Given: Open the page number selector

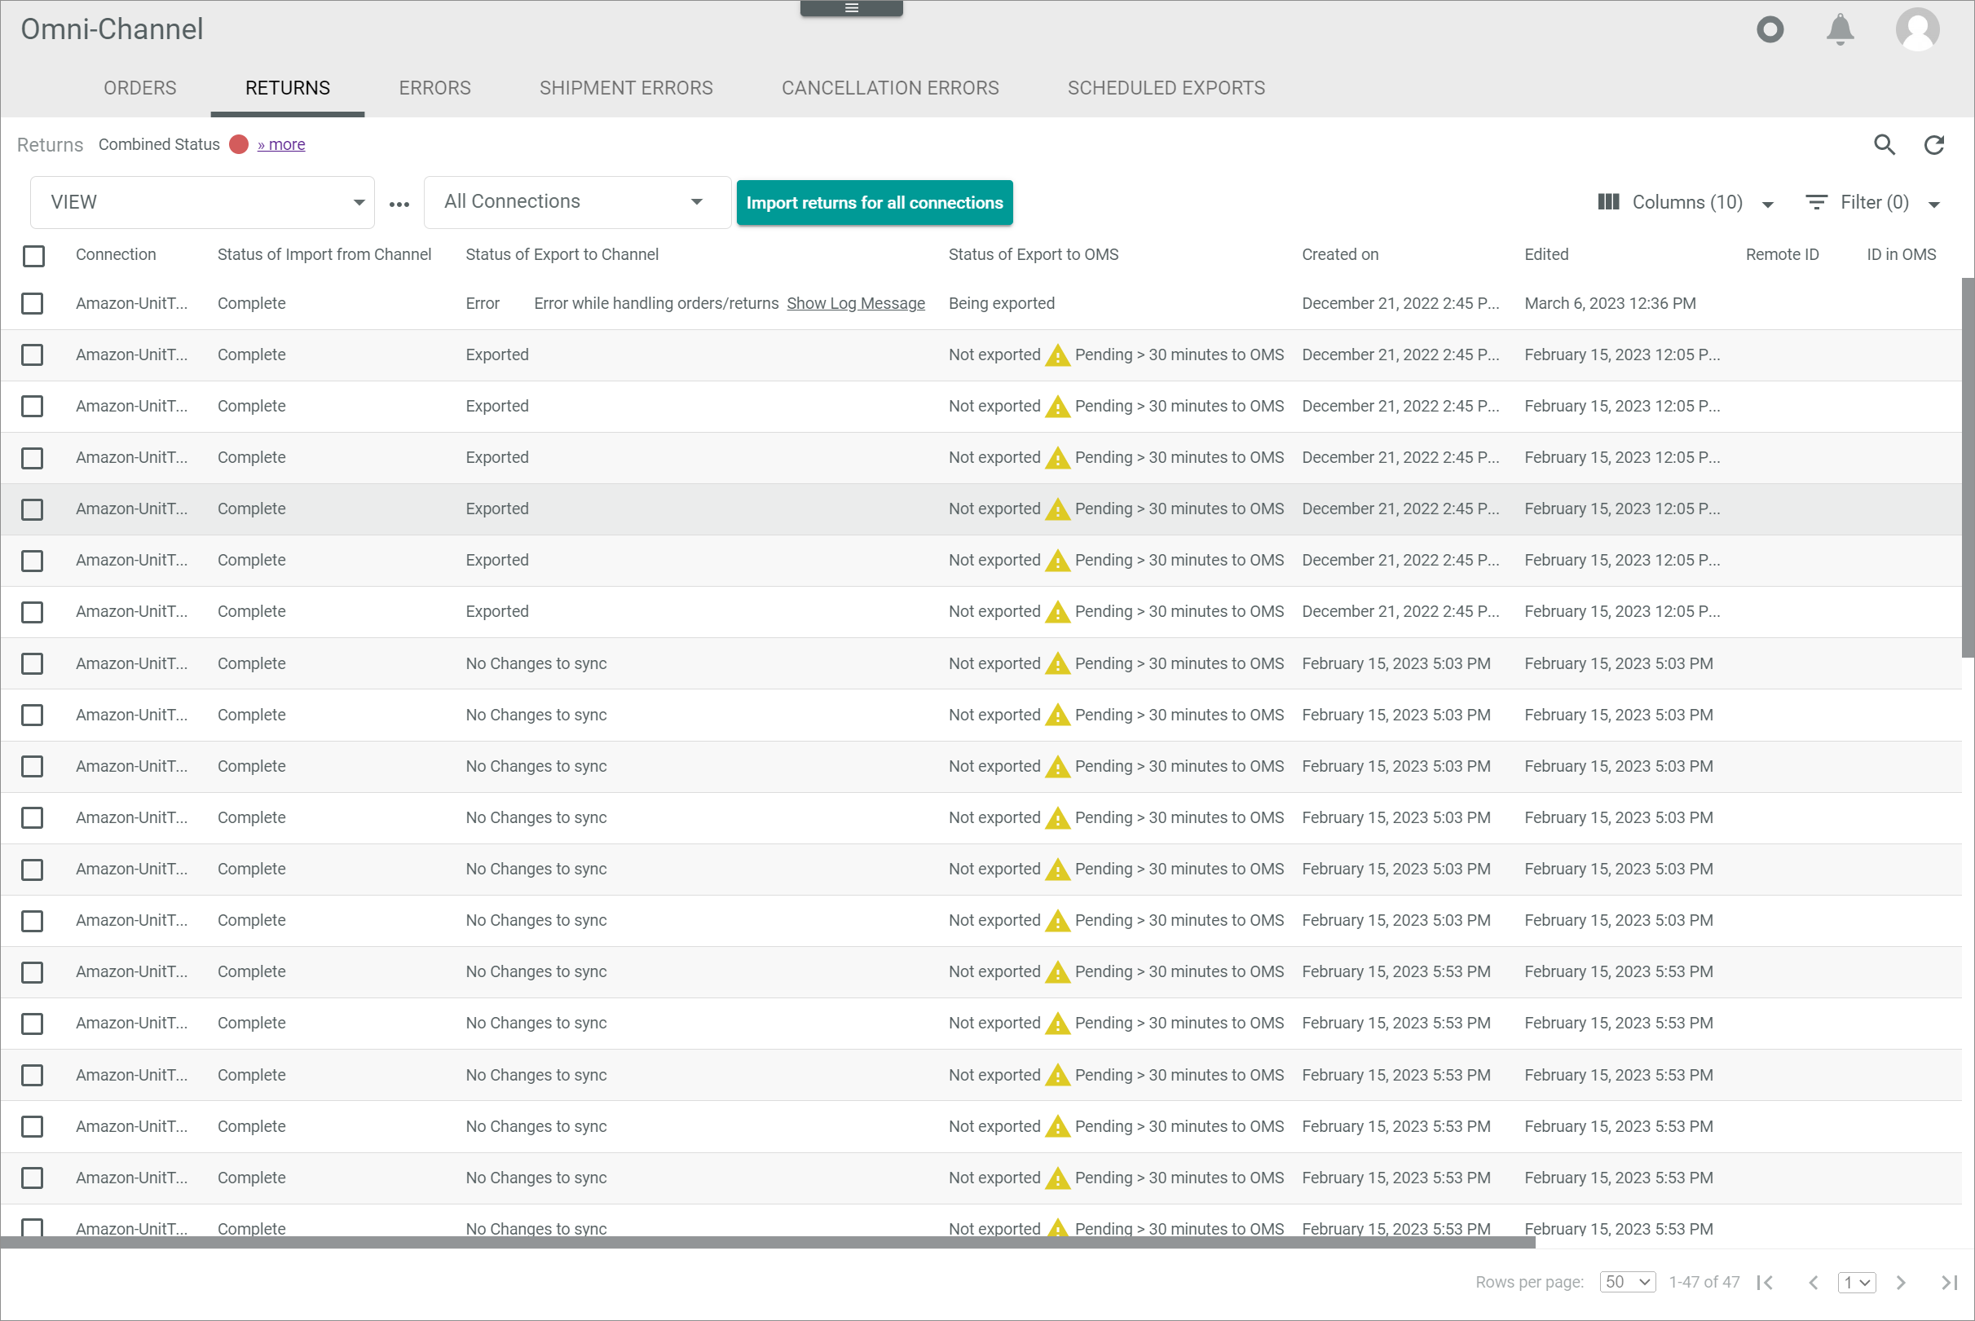Looking at the screenshot, I should pos(1856,1282).
